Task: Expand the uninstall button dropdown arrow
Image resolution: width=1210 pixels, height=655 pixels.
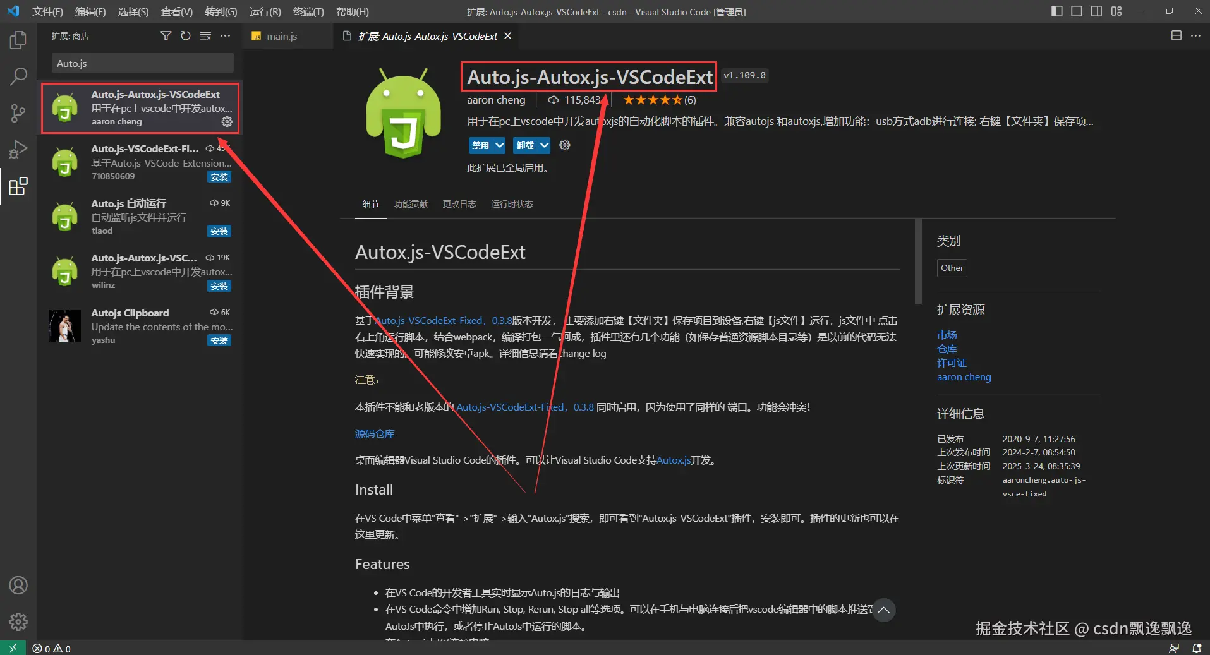Action: 544,145
